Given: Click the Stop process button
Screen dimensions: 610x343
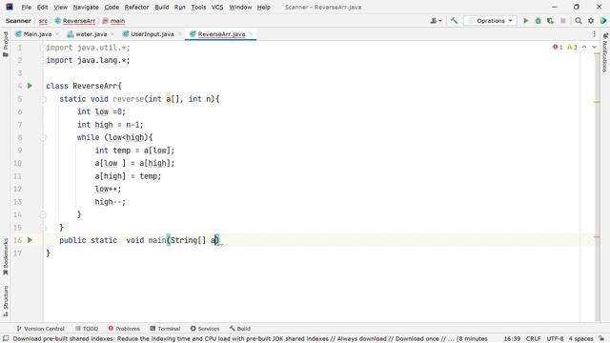Looking at the screenshot, I should click(562, 21).
